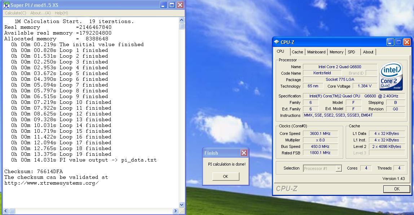
Task: Click the 'Allocated memory = 8388648' line
Action: pos(56,39)
